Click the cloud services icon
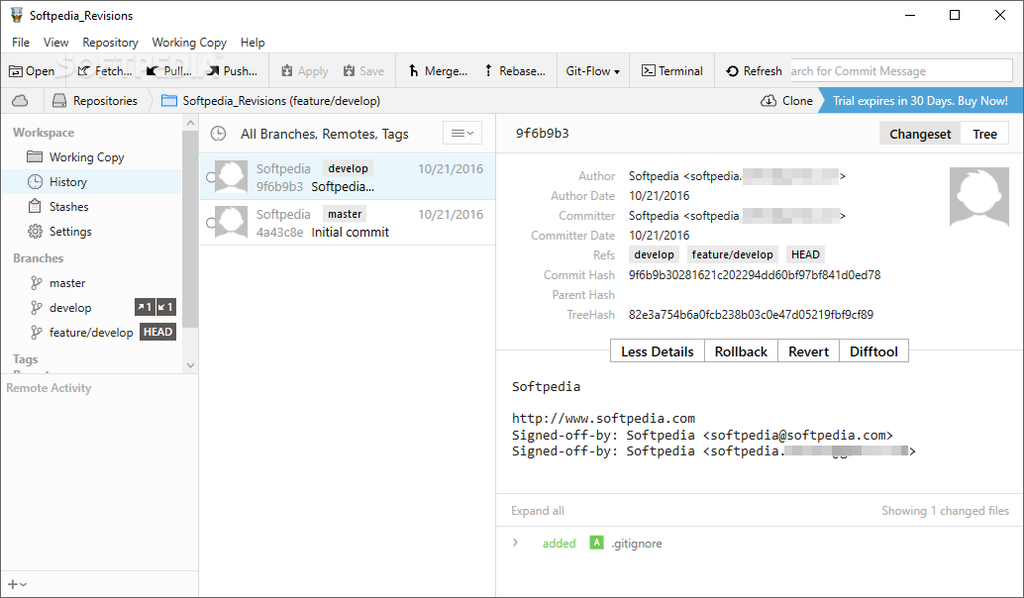This screenshot has width=1024, height=598. 20,101
